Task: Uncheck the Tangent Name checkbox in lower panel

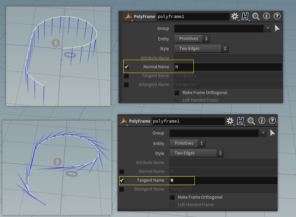Action: coord(122,180)
